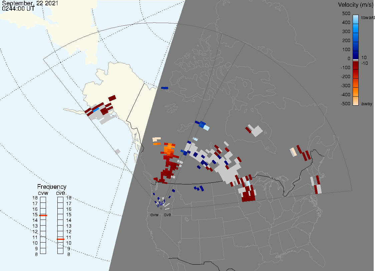
Task: Select the 300 tick label on velocity scale
Action: [346, 32]
